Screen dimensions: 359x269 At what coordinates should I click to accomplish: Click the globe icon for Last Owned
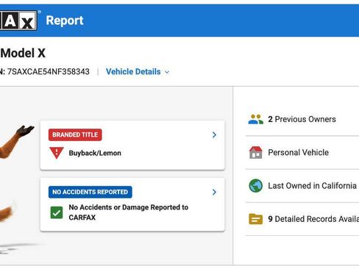(x=256, y=186)
